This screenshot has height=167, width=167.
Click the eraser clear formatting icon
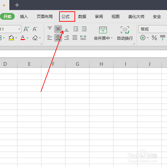(35, 38)
